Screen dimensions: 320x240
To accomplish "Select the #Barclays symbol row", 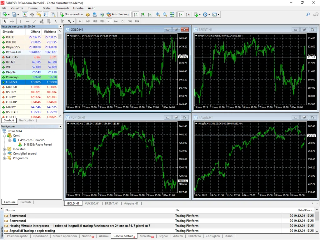I will [29, 77].
